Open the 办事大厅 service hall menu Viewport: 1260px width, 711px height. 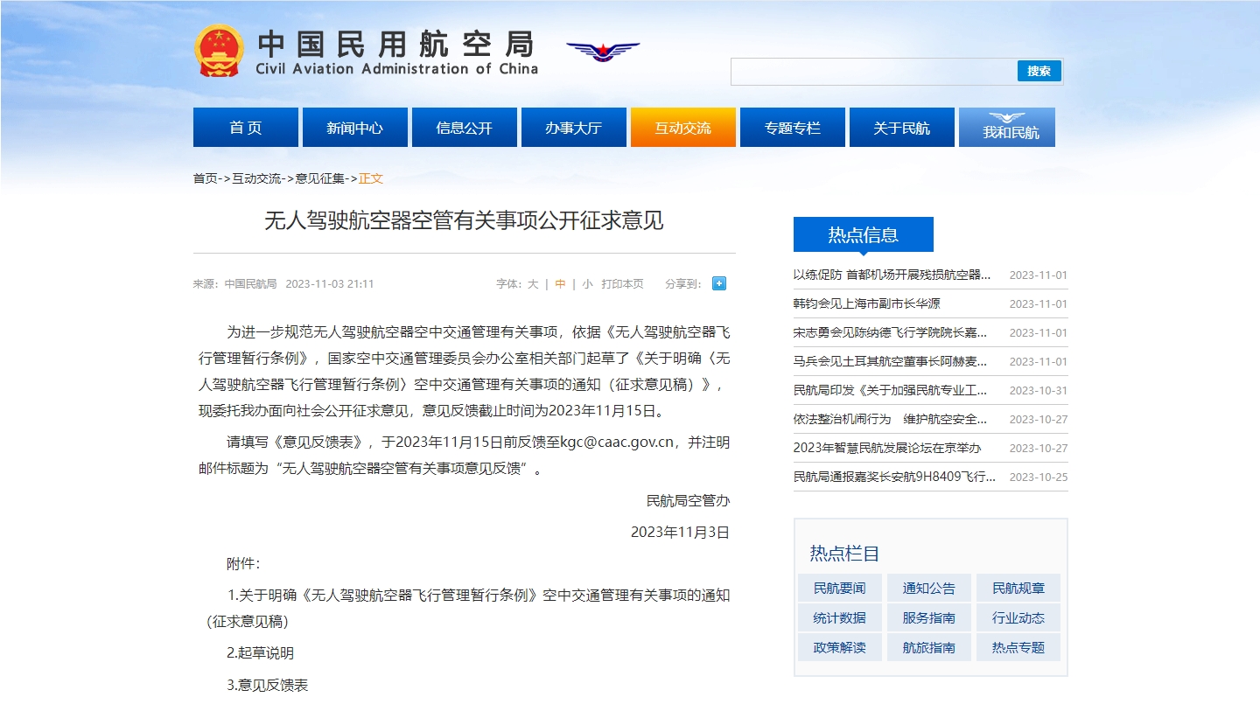pyautogui.click(x=573, y=128)
